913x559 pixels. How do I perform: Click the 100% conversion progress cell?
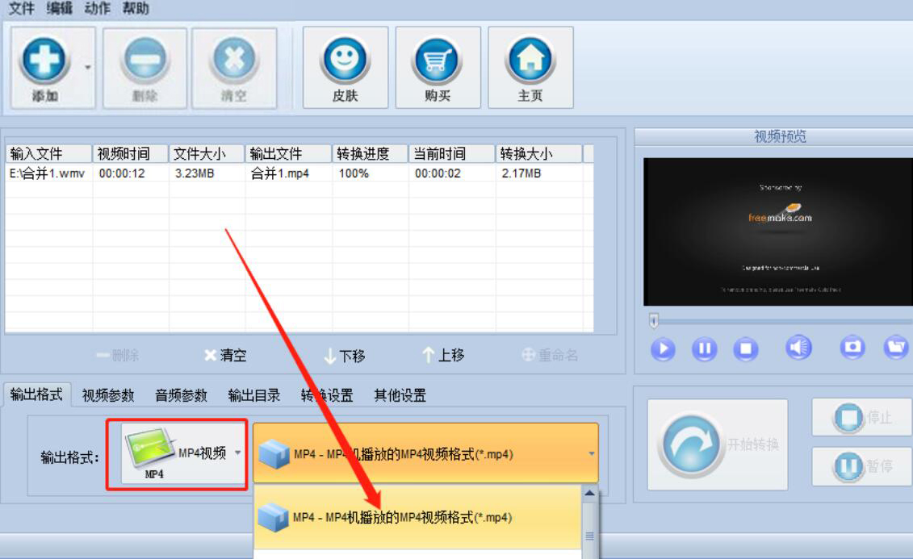pos(354,173)
